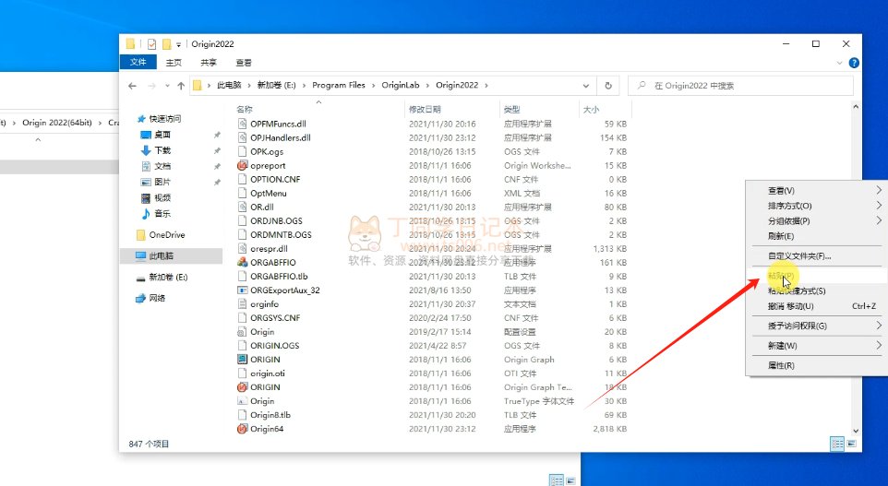Screen dimensions: 888x486
Task: Sort by Size column header
Action: 605,109
